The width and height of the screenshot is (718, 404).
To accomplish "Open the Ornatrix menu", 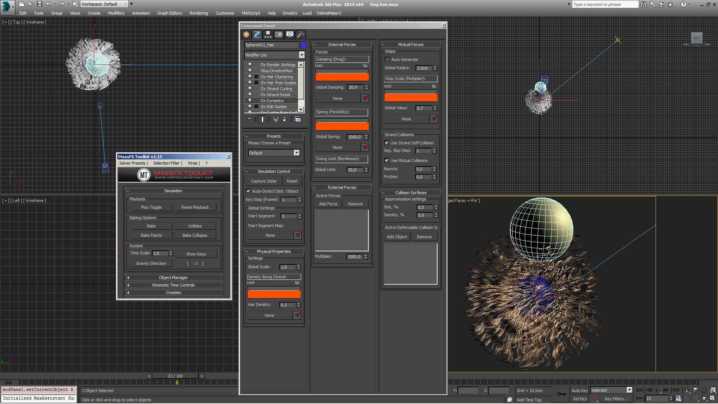I will 290,13.
